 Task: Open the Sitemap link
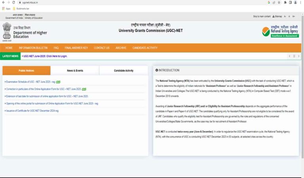tap(278, 17)
